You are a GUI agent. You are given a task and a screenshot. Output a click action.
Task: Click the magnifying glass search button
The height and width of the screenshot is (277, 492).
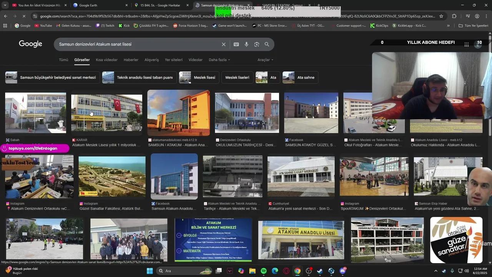(x=267, y=44)
